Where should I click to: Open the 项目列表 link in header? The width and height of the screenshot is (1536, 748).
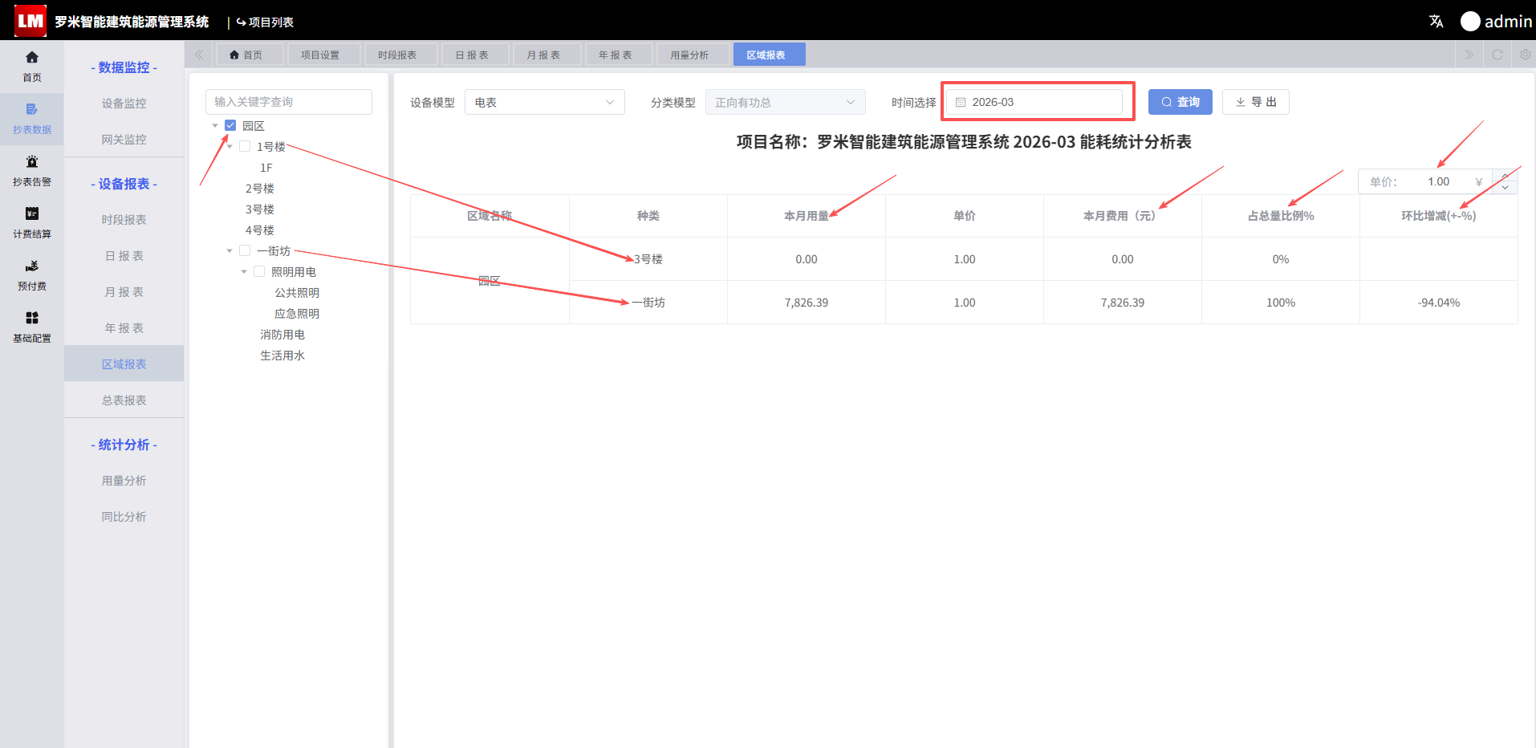265,22
